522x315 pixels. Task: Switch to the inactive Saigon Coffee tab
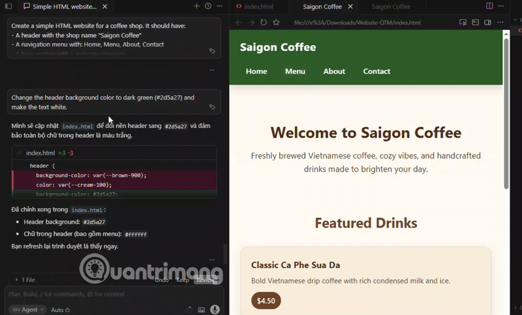click(391, 7)
